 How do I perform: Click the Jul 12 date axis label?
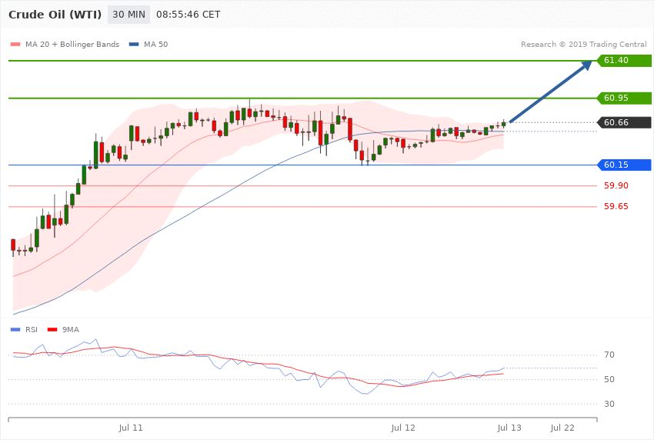(403, 428)
